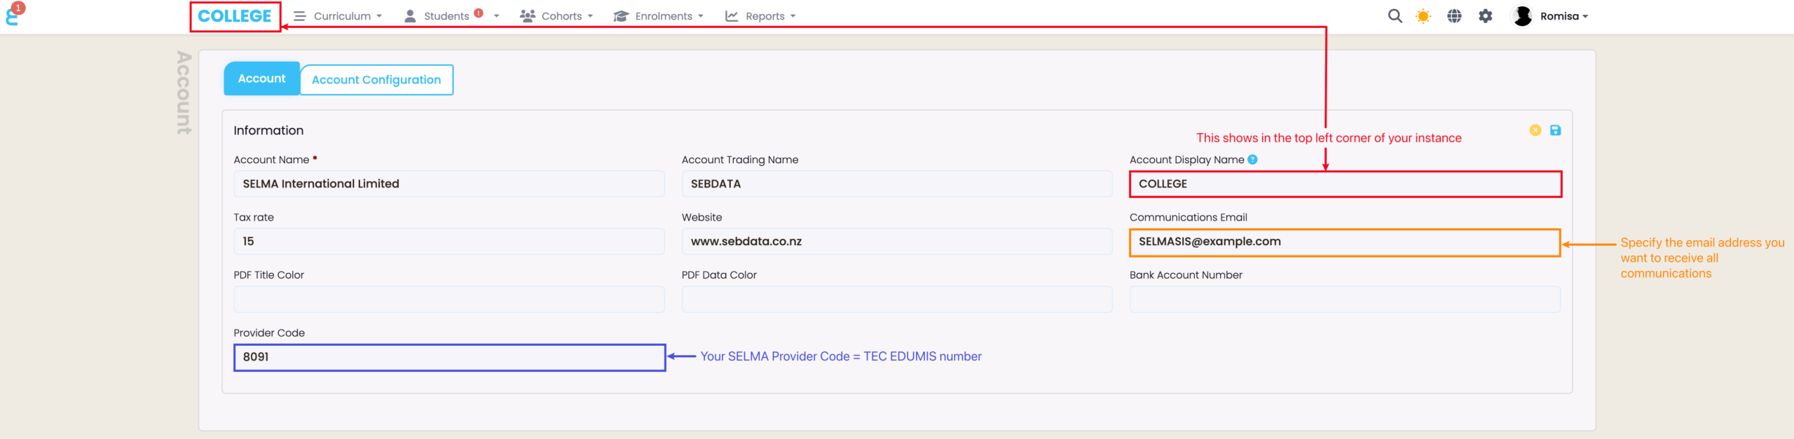Screen dimensions: 1794x439
Task: Click the PDF Data Color field
Action: tap(896, 299)
